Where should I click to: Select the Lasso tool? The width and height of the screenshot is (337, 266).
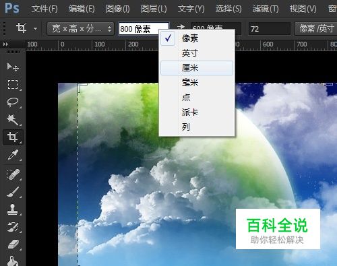(13, 102)
